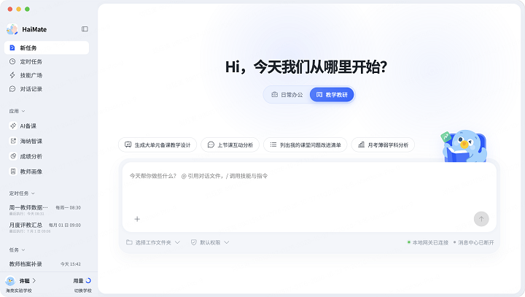Open the 定时任务 clock icon item
This screenshot has width=525, height=297.
(12, 62)
